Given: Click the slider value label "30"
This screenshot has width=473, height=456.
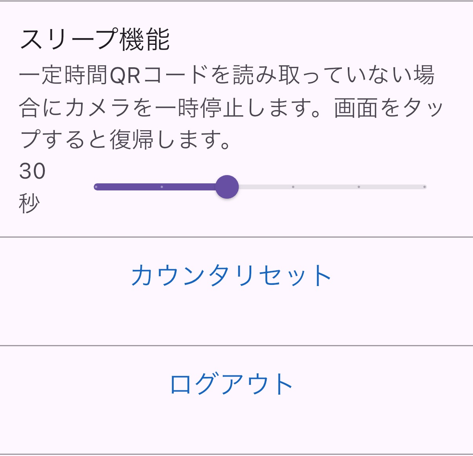Looking at the screenshot, I should point(32,171).
